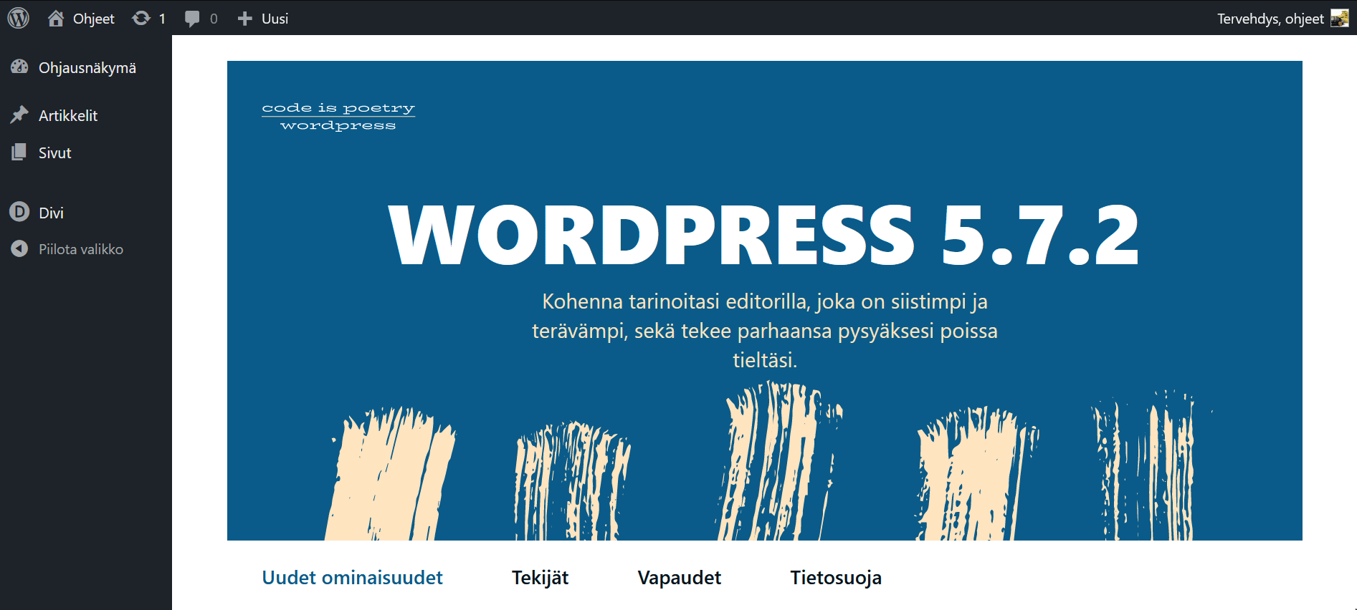Image resolution: width=1357 pixels, height=610 pixels.
Task: Click the Kohenna tarinoitasi description text
Action: (x=765, y=330)
